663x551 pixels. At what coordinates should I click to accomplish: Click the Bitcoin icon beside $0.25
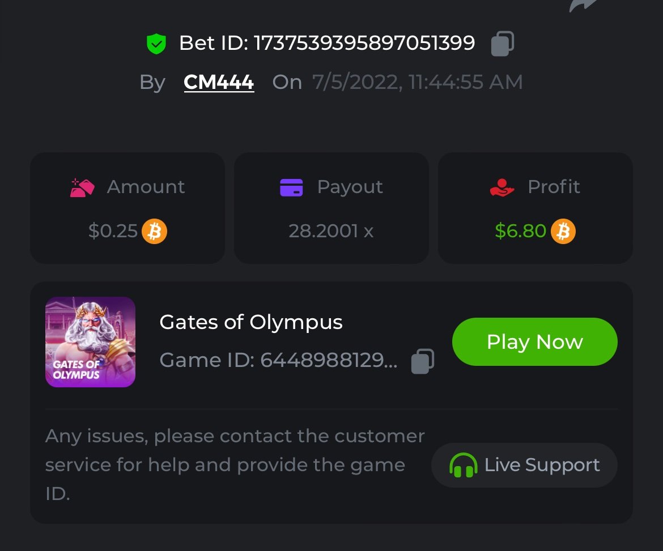[154, 231]
